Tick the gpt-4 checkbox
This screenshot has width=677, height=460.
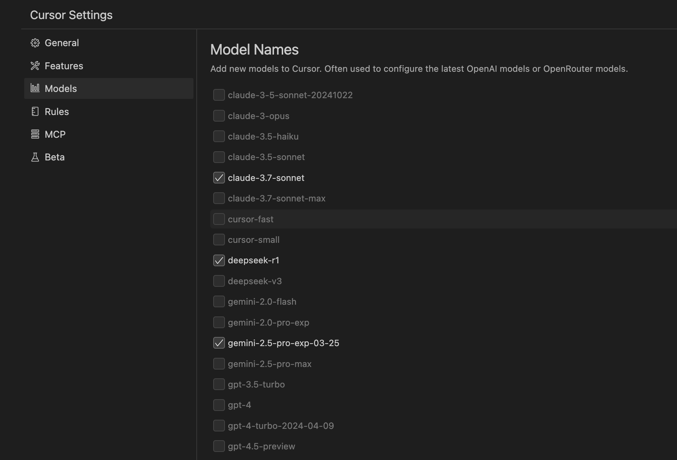[x=219, y=405]
